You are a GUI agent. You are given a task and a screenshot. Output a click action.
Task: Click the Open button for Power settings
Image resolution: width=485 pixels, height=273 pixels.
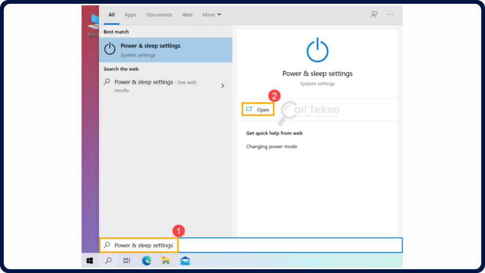258,109
